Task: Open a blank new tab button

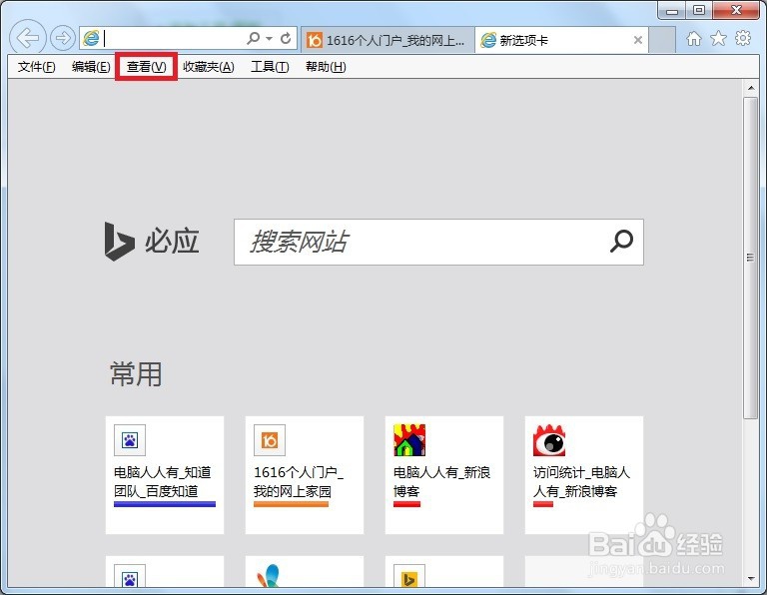Action: pyautogui.click(x=662, y=40)
